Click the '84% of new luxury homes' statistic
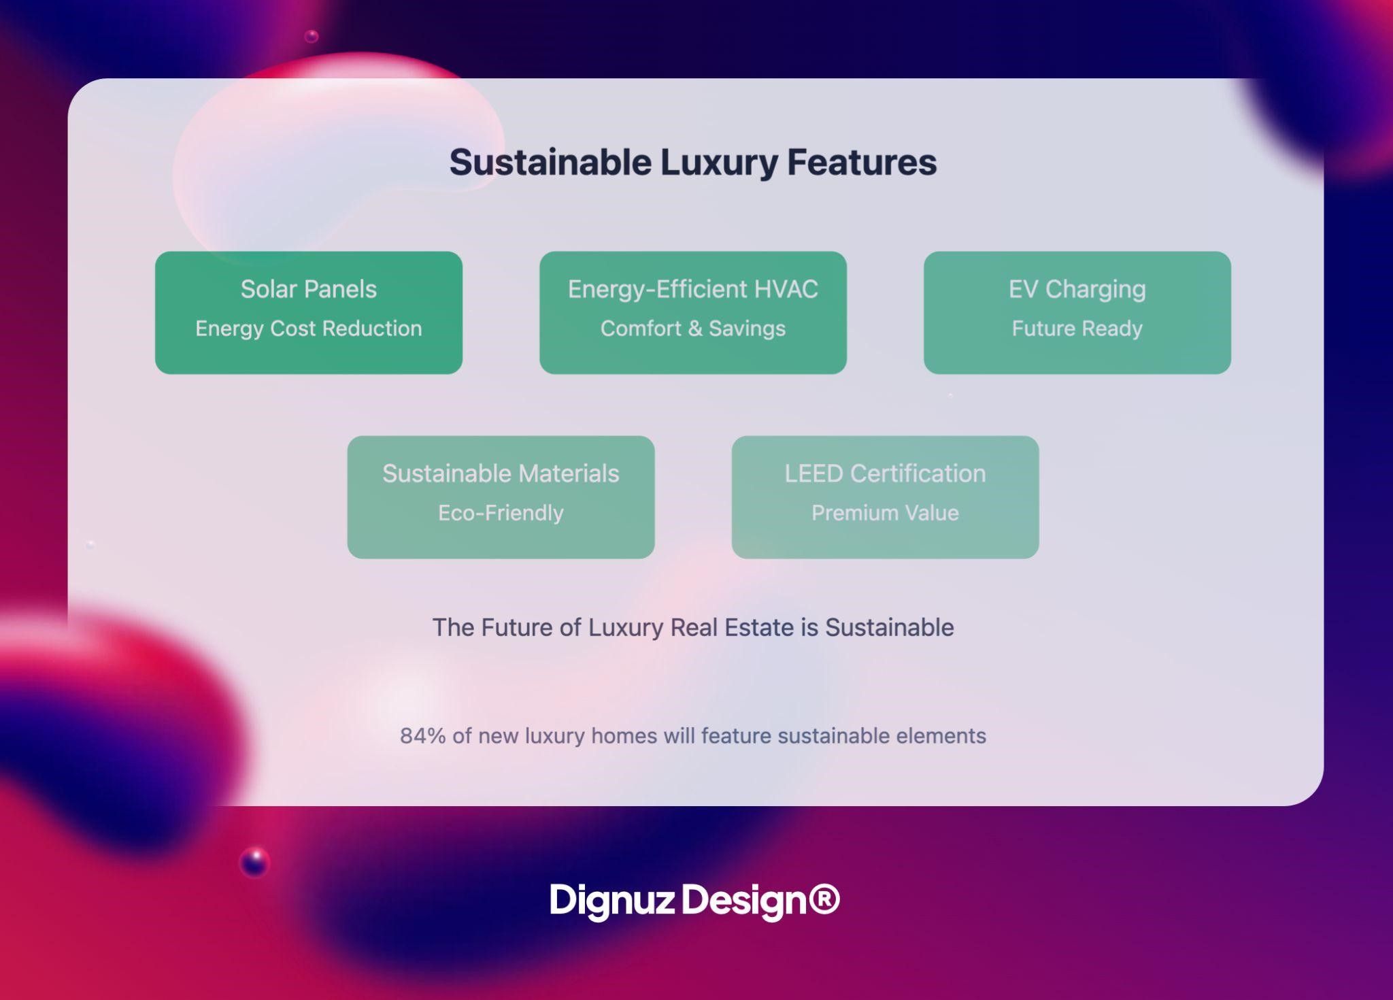Screen dimensions: 1393x1000 (693, 736)
